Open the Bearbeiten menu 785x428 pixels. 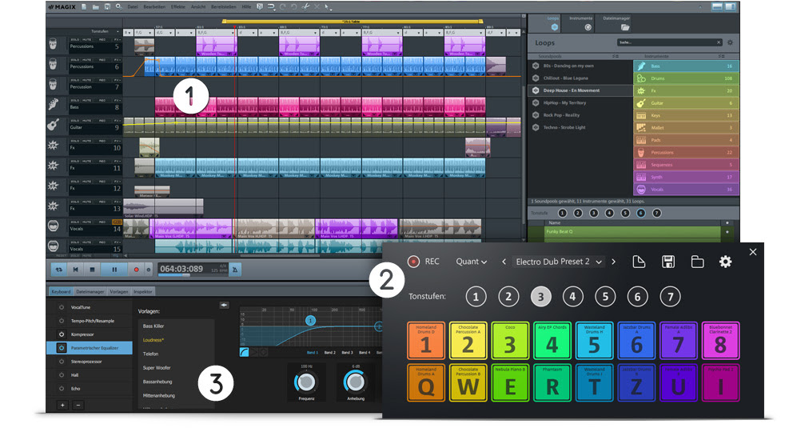tap(154, 7)
